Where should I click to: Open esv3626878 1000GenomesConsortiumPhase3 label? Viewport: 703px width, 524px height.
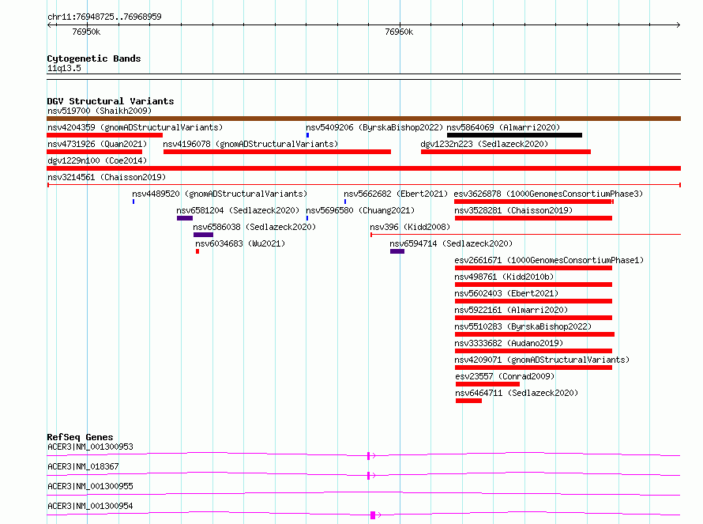click(548, 194)
